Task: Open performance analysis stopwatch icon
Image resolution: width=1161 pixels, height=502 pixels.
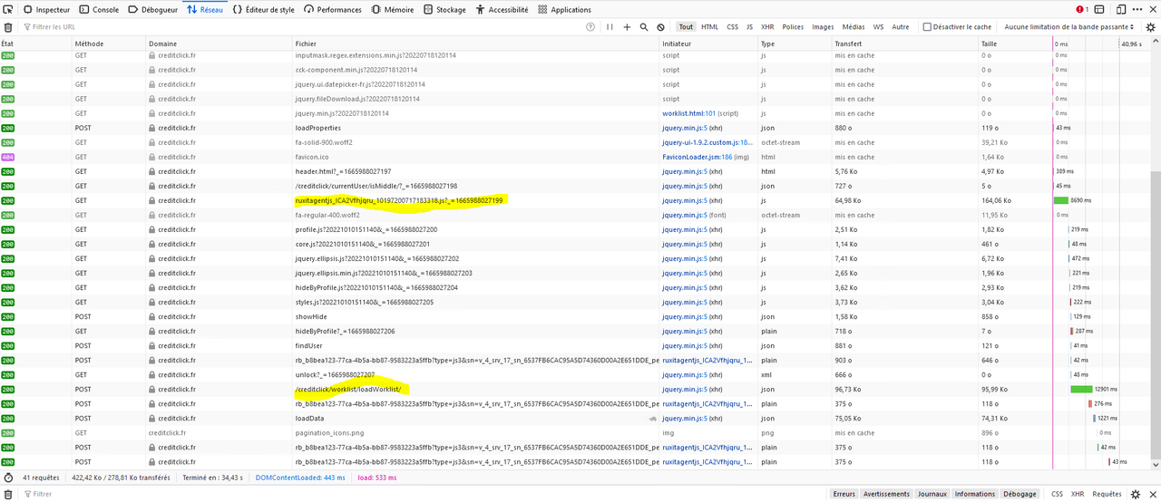Action: click(x=8, y=477)
